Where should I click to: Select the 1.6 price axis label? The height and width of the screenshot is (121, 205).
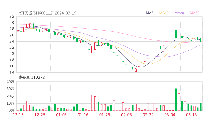point(12,66)
